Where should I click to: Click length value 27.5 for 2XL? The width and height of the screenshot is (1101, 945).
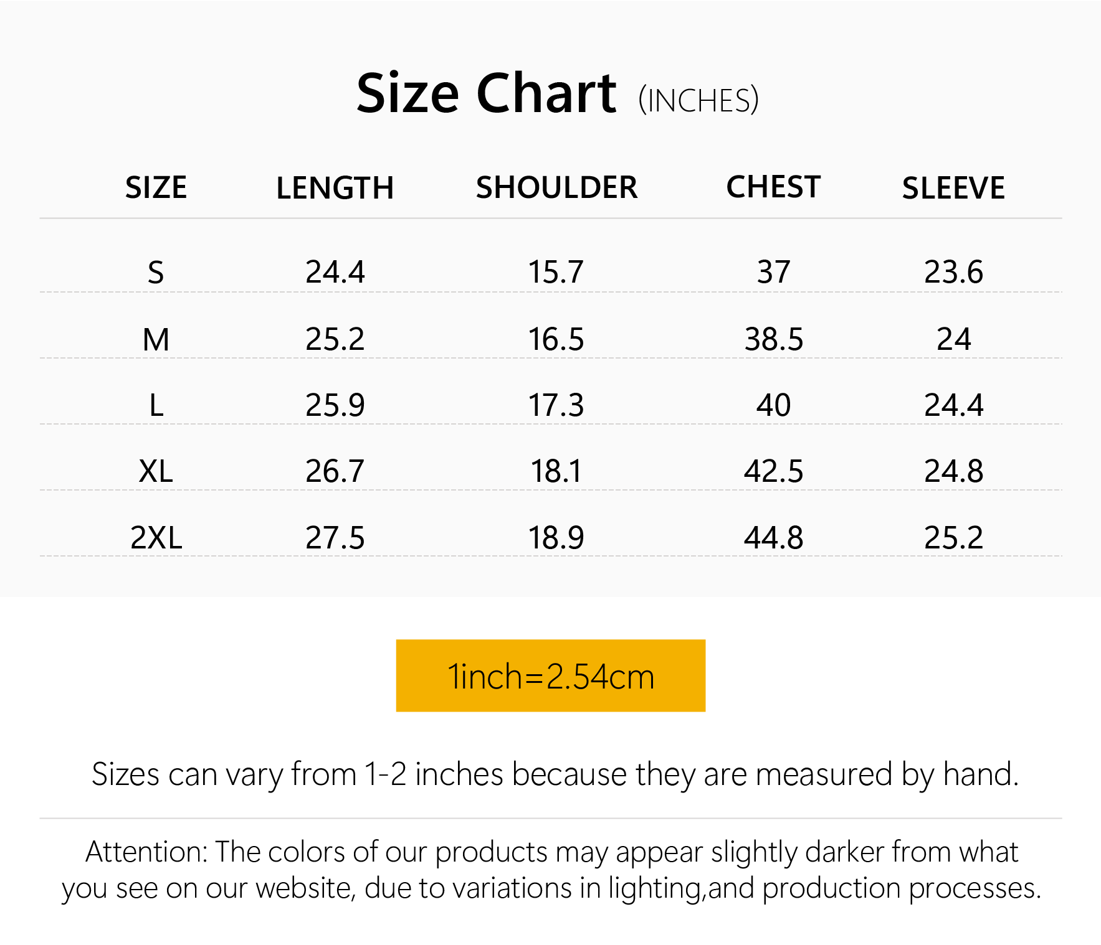[335, 537]
